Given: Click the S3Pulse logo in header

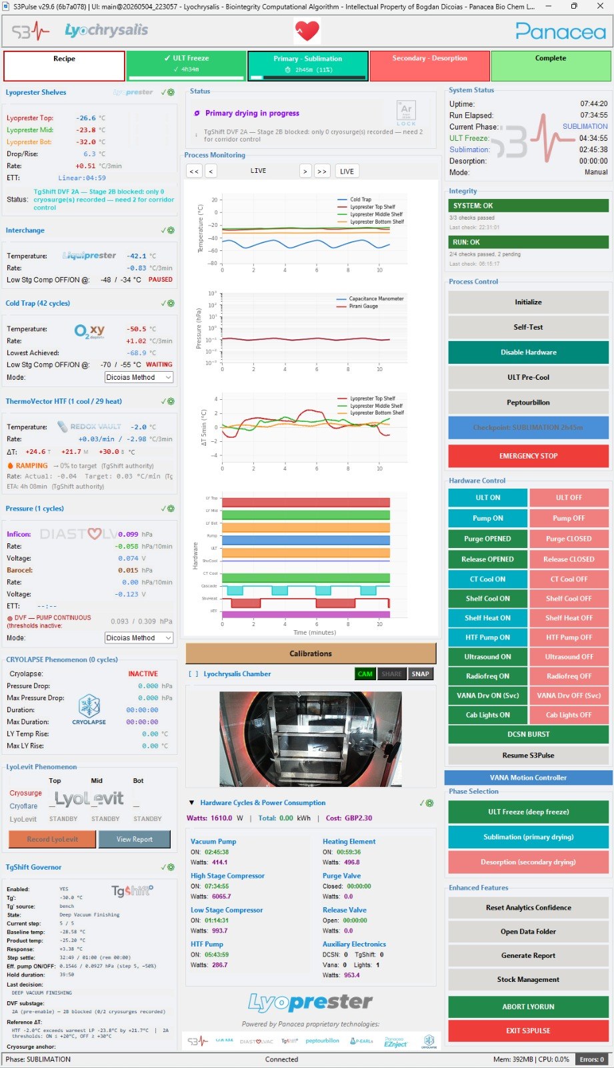Looking at the screenshot, I should [31, 31].
